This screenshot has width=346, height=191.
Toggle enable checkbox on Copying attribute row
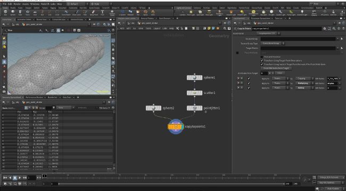click(x=249, y=79)
